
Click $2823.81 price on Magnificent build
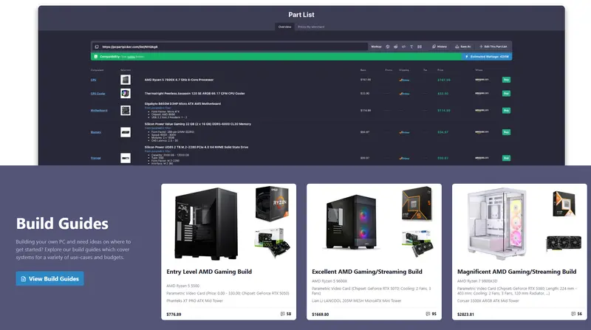[x=466, y=314]
